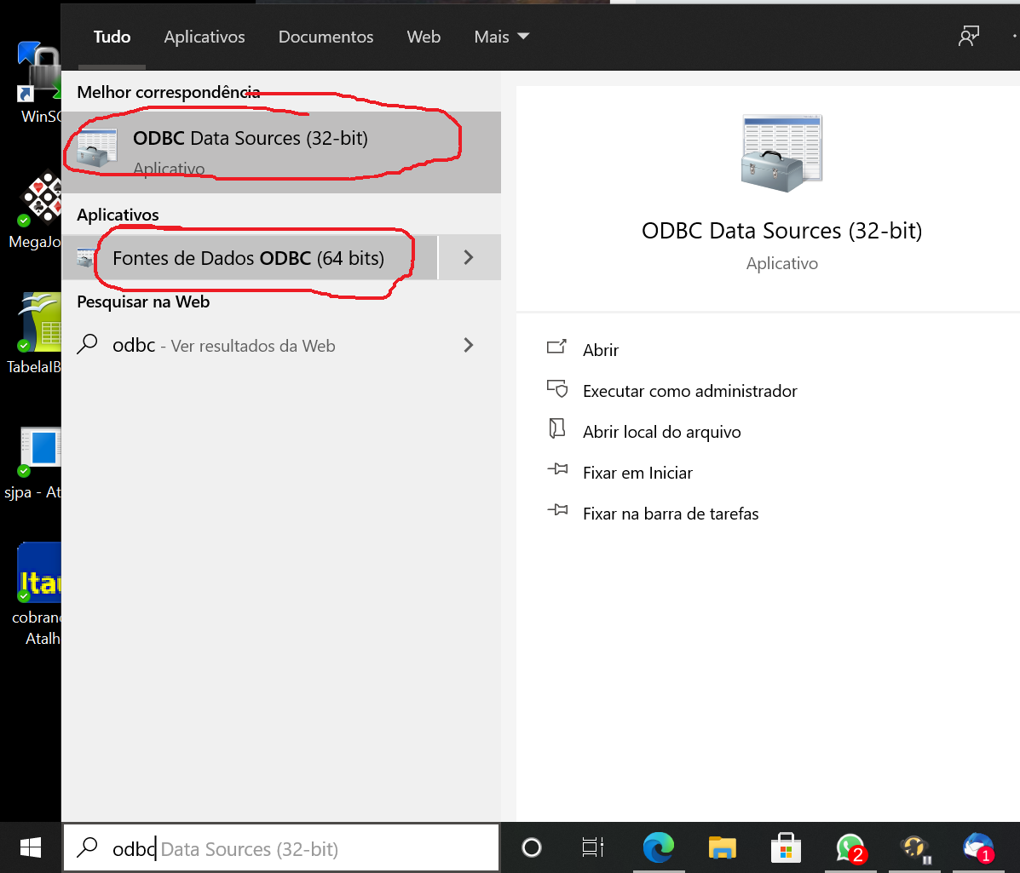The width and height of the screenshot is (1020, 873).
Task: Click the feedback icon in search header
Action: click(968, 37)
